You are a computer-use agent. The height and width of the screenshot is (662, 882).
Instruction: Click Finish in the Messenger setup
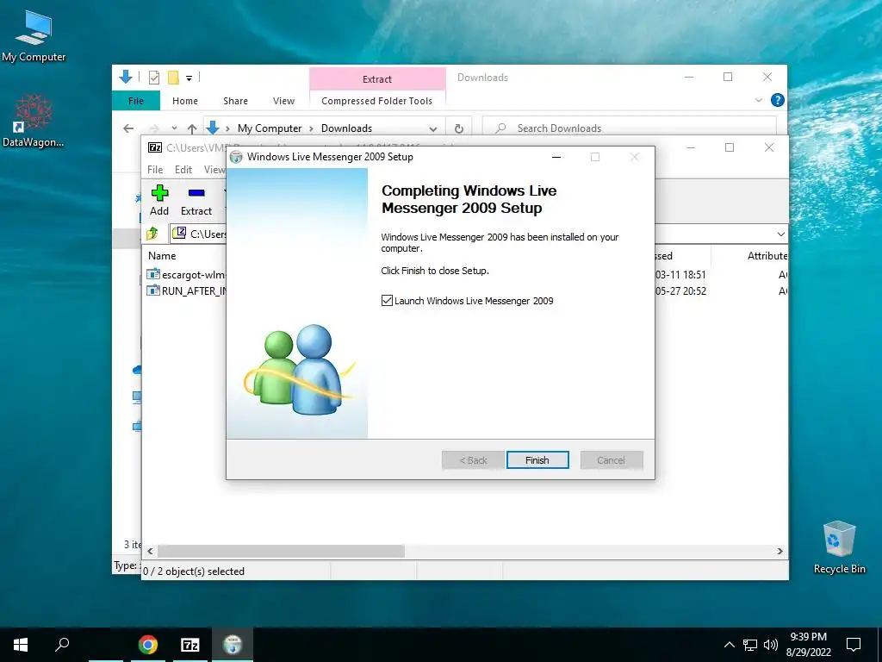pyautogui.click(x=537, y=460)
